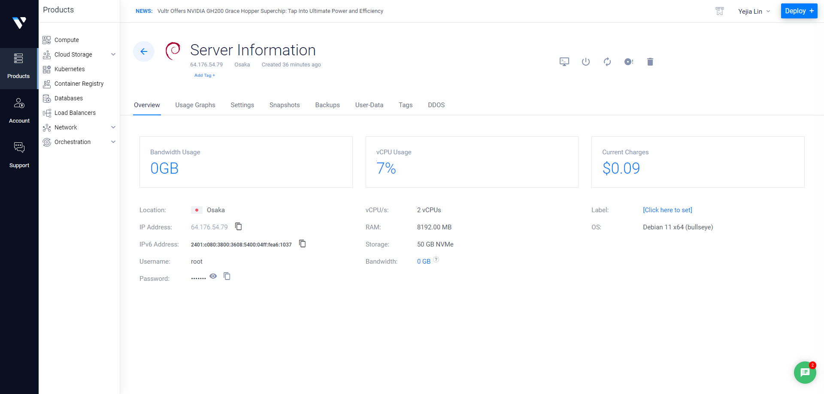Copy the password with copy icon

tap(227, 276)
